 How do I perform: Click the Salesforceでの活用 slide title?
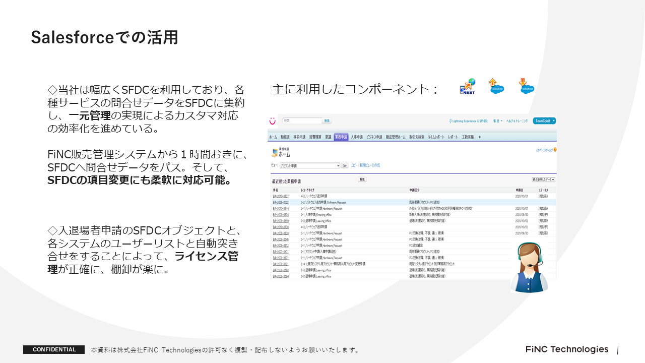(x=105, y=38)
